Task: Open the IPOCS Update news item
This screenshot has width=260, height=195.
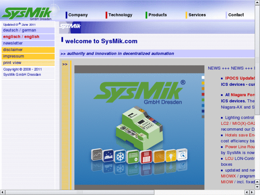Action: point(240,78)
